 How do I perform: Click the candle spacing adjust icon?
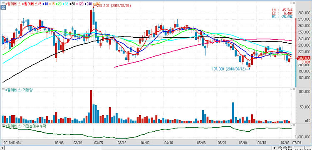point(290,148)
